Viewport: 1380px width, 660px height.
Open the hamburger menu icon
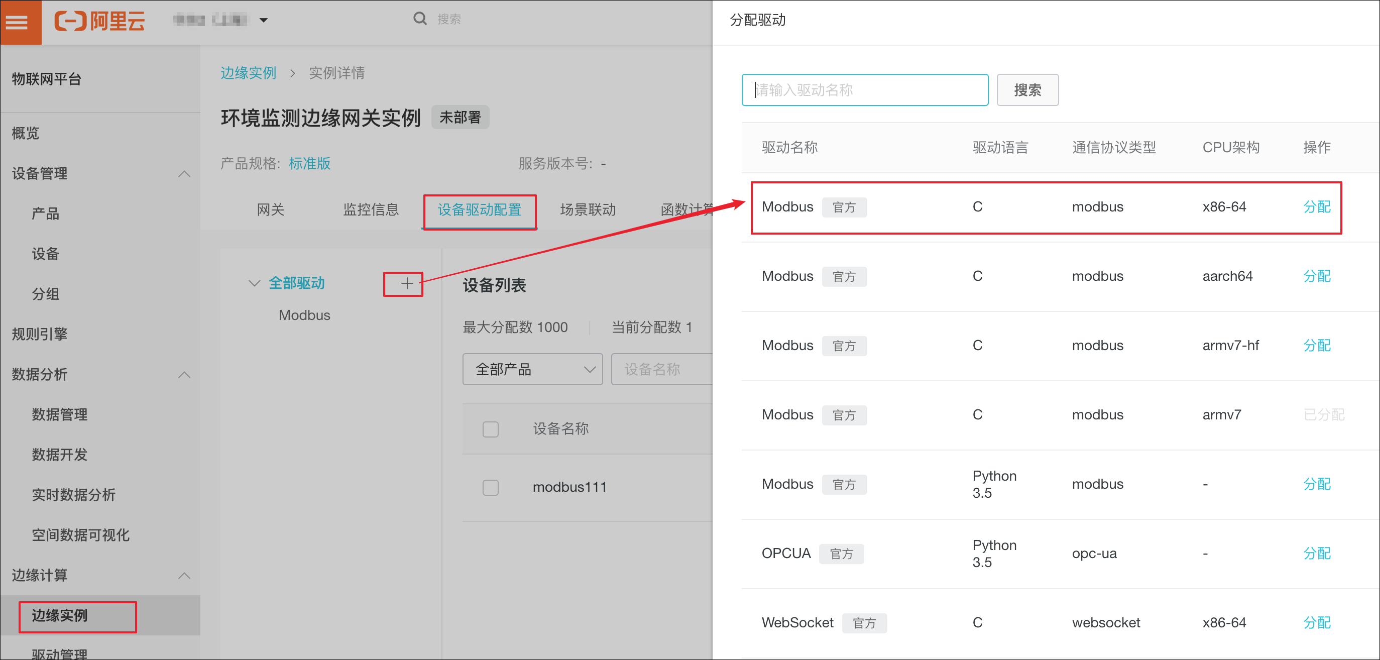(x=17, y=22)
